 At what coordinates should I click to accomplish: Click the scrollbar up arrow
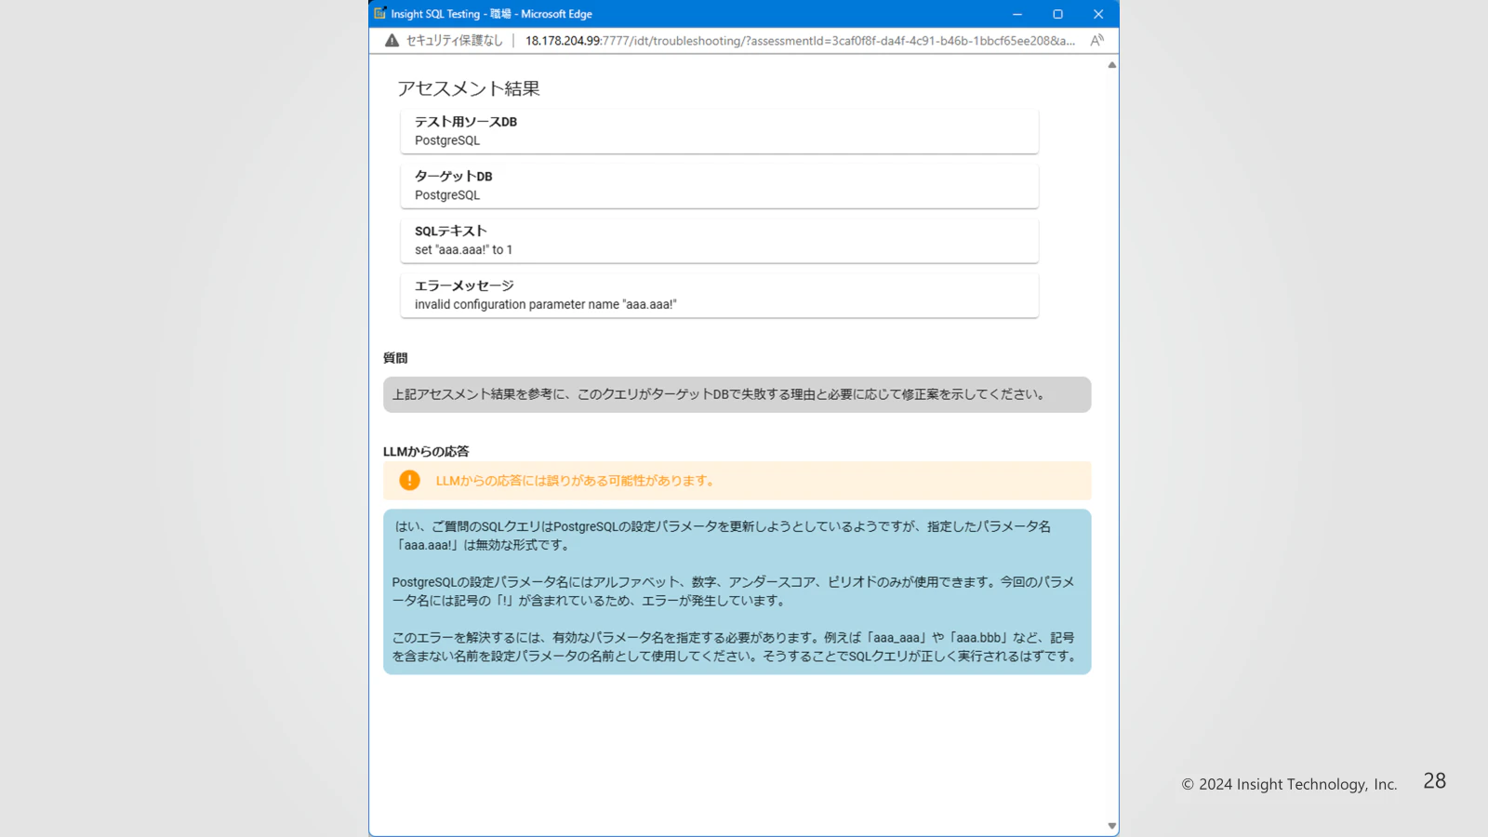coord(1111,65)
